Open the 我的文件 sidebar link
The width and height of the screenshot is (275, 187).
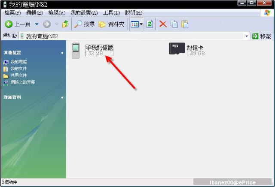click(x=19, y=69)
